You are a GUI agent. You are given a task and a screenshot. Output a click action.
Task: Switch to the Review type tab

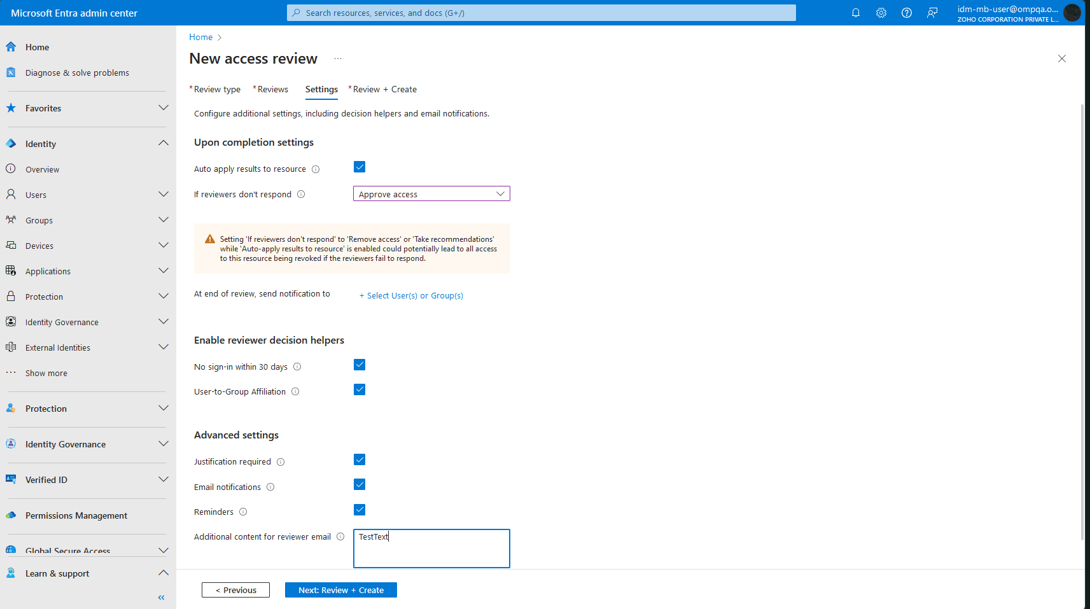(216, 89)
